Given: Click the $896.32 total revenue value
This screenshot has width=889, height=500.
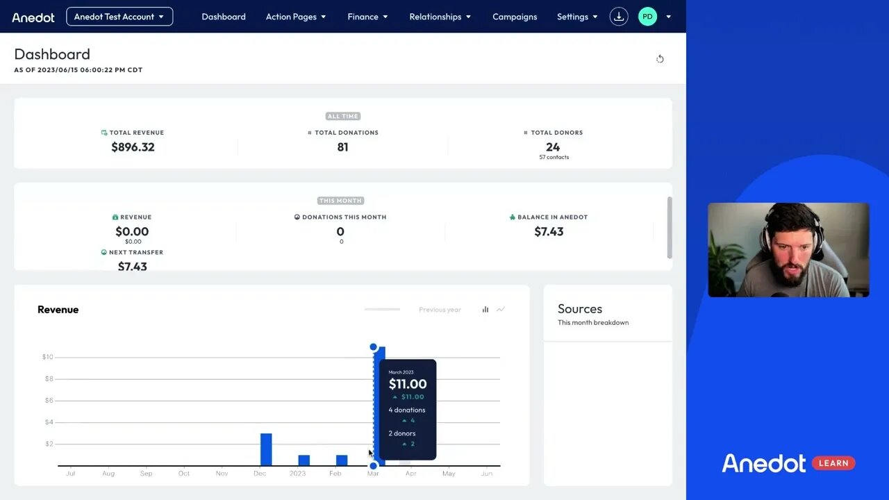Looking at the screenshot, I should click(x=133, y=147).
